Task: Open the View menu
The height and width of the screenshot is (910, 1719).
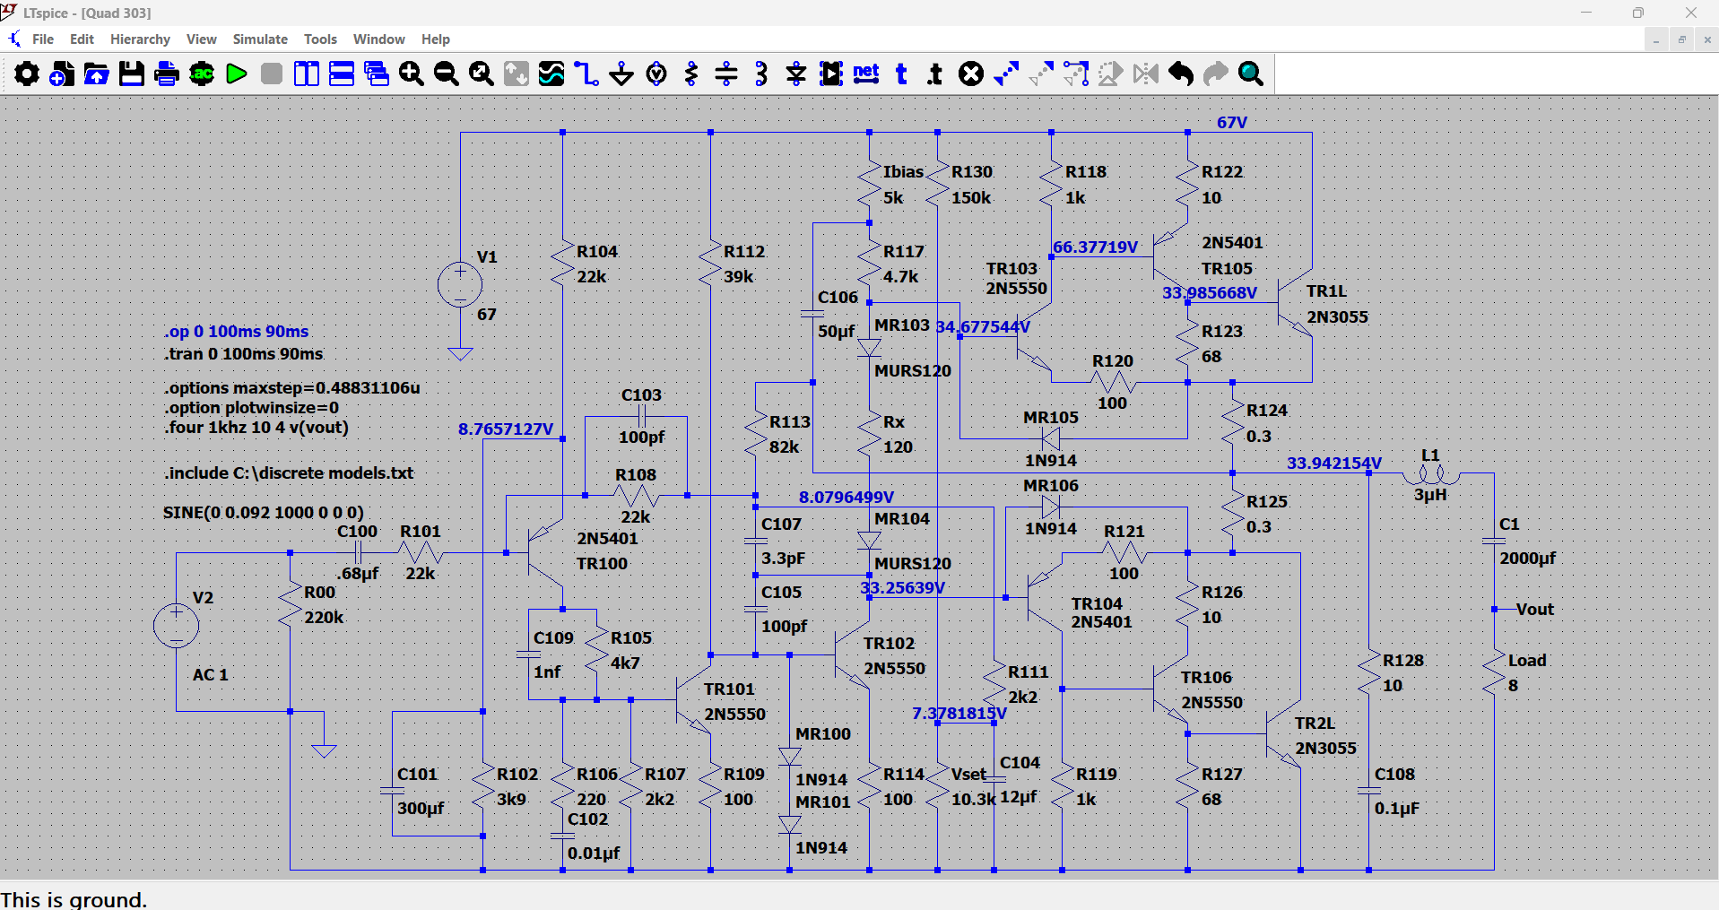Action: coord(202,39)
